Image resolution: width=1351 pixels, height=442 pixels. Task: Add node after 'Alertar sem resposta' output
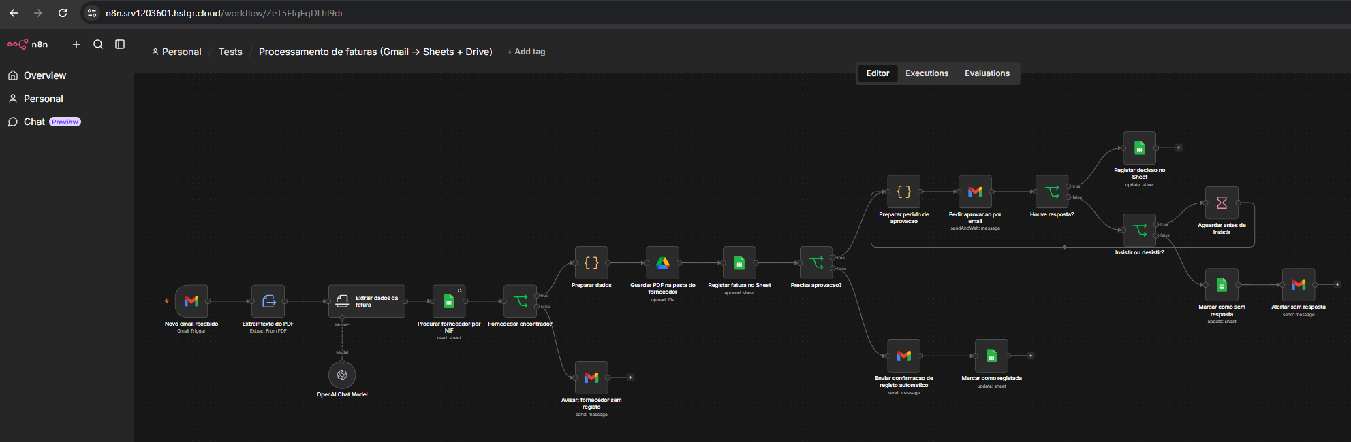pos(1337,284)
